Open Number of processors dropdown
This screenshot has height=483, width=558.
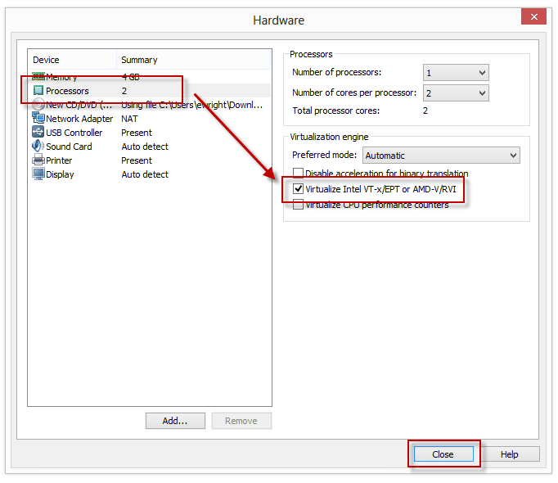pos(456,73)
